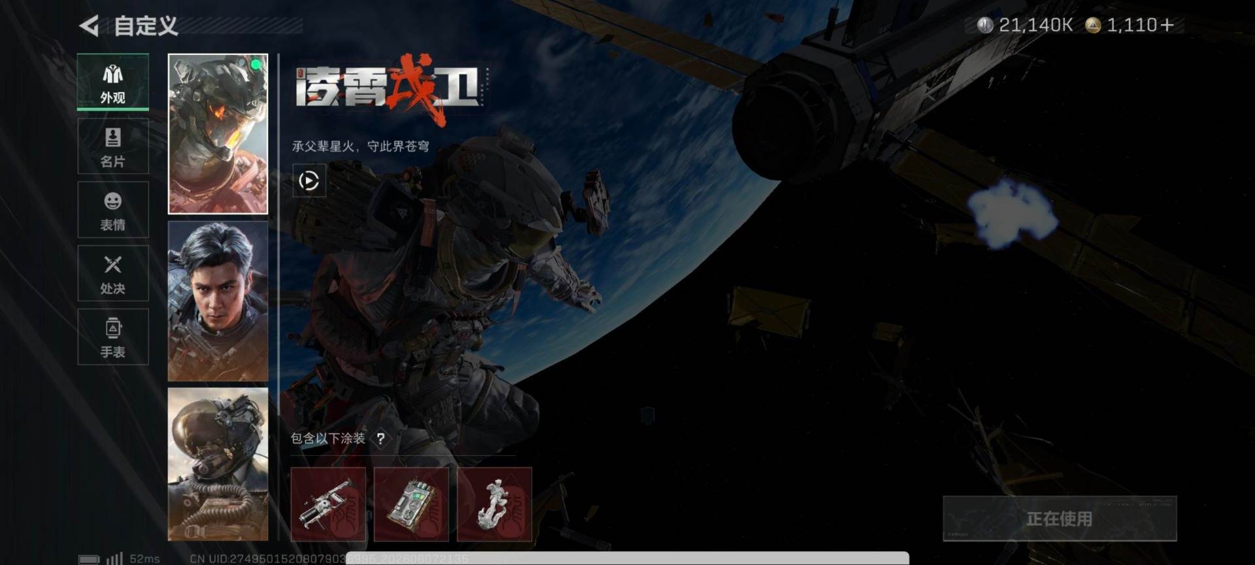View the included silver charm paint item
The image size is (1255, 565).
tap(495, 504)
